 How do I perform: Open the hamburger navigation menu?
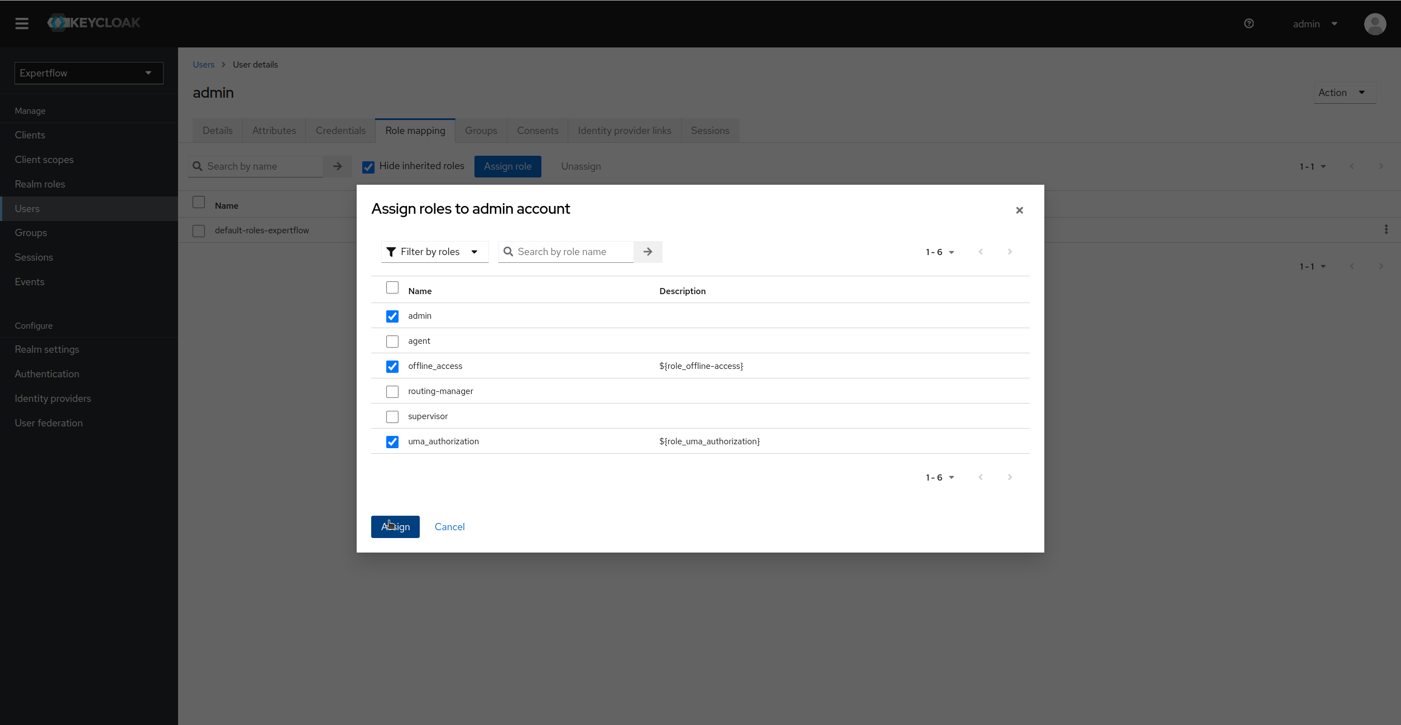(22, 23)
